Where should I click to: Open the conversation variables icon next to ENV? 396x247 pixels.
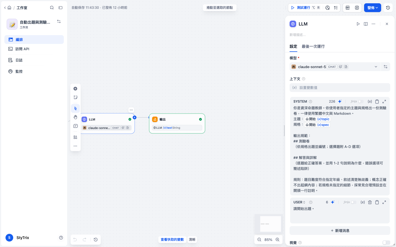click(x=357, y=8)
